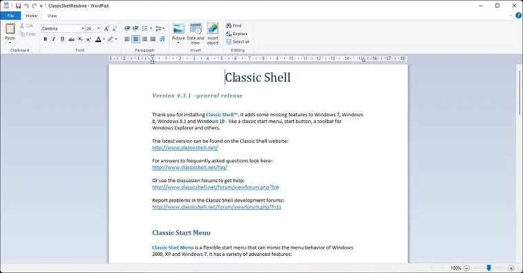523x273 pixels.
Task: Click the Version 4.3.1 subtitle text
Action: coord(197,96)
